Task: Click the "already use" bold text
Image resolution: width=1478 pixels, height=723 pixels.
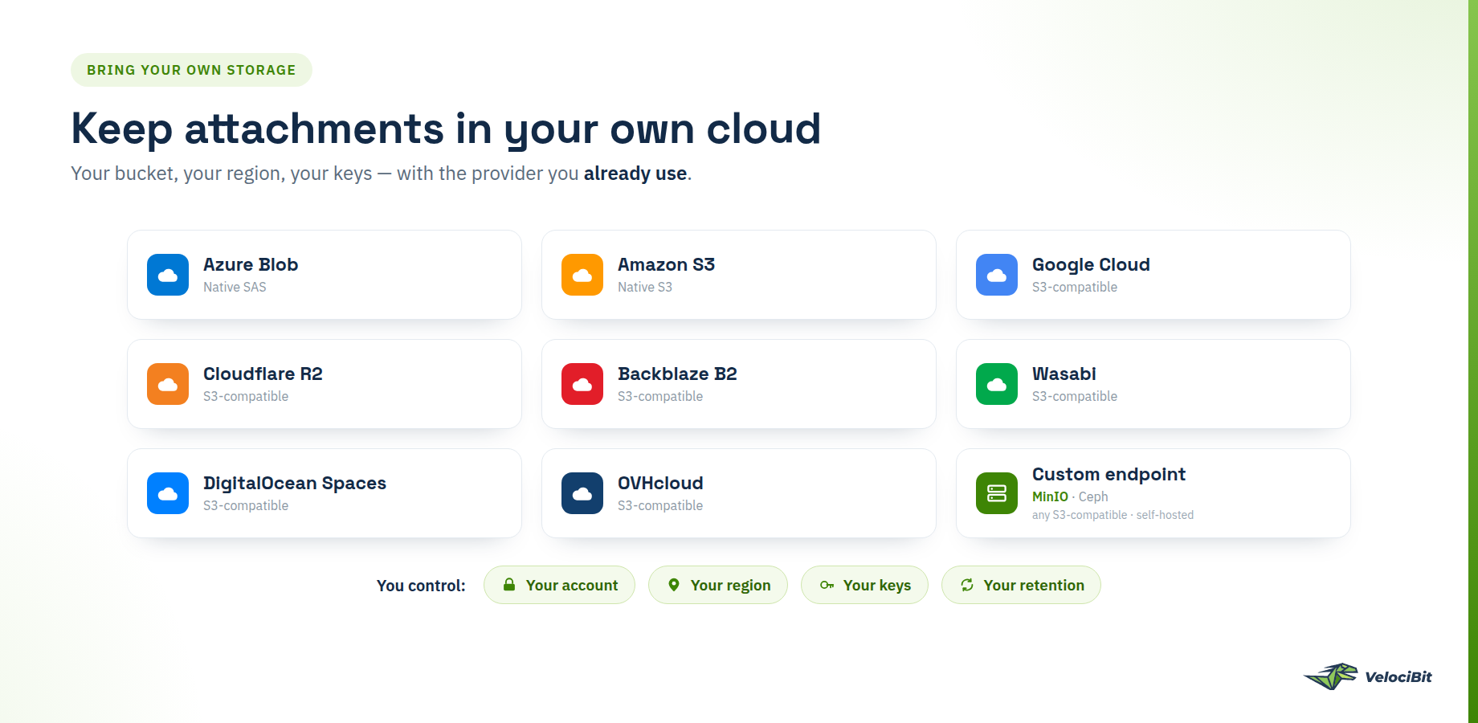Action: click(635, 174)
